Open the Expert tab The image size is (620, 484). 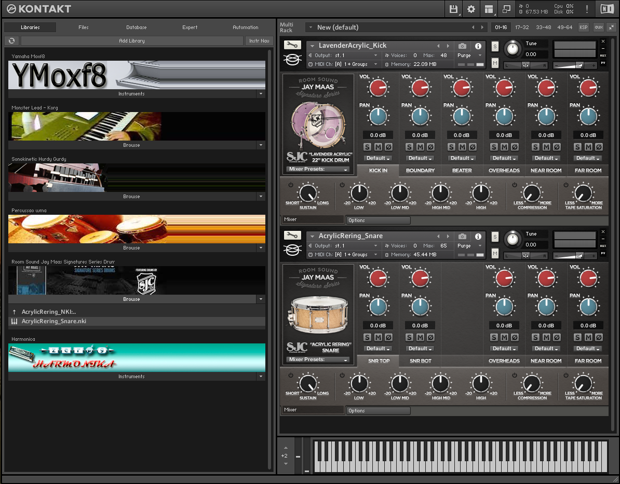point(190,27)
